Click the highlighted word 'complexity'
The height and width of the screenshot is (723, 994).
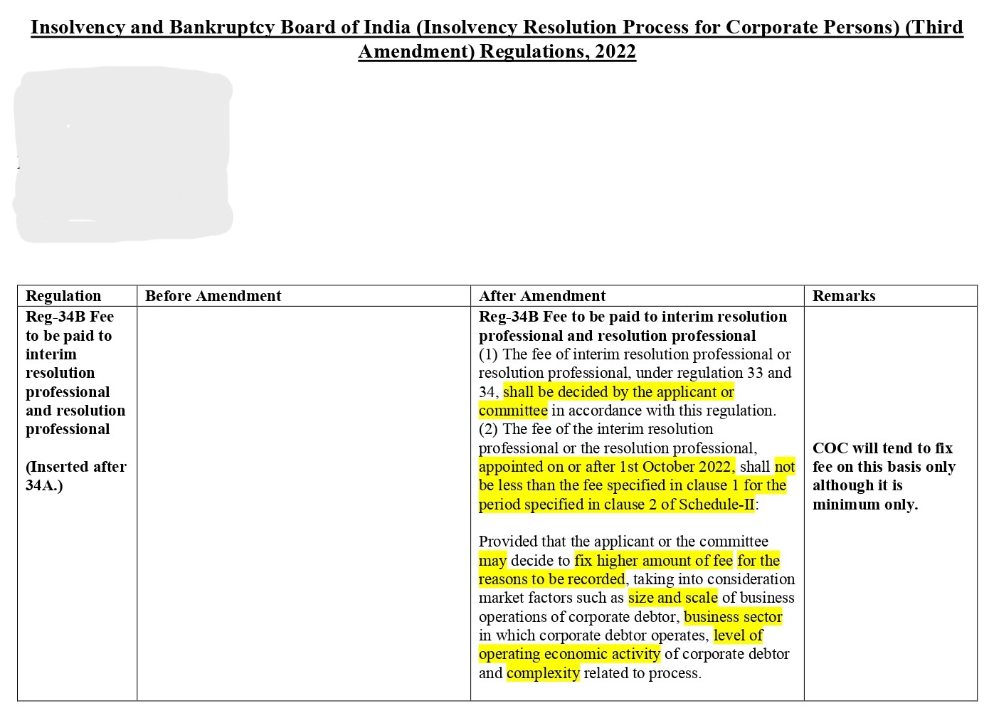pos(543,673)
